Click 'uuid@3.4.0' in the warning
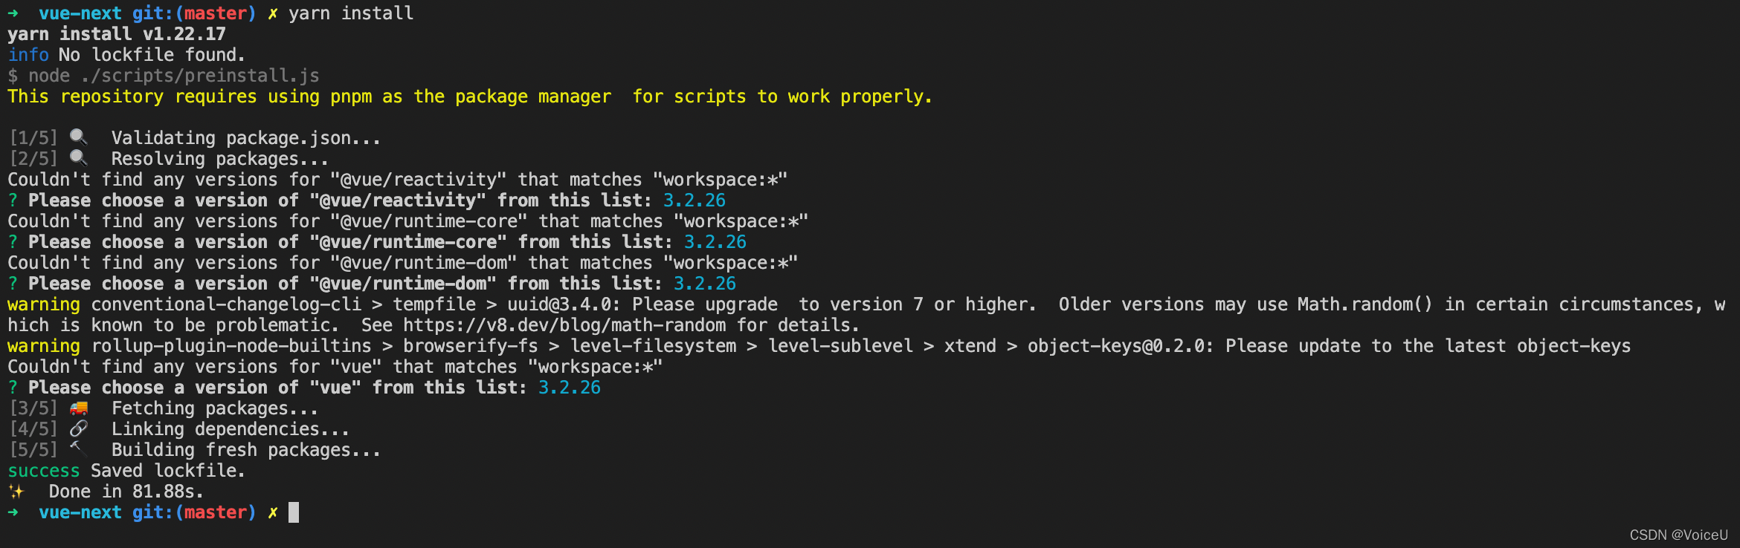The width and height of the screenshot is (1740, 548). pos(564,304)
